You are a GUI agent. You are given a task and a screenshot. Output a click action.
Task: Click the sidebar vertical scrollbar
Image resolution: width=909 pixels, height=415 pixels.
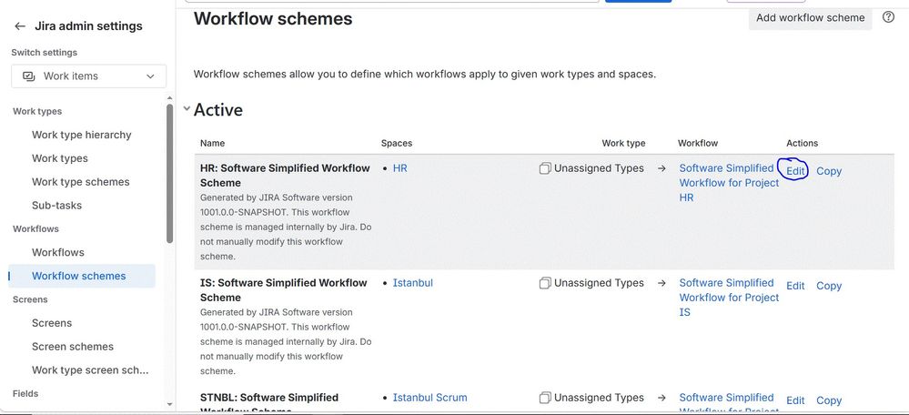click(169, 173)
